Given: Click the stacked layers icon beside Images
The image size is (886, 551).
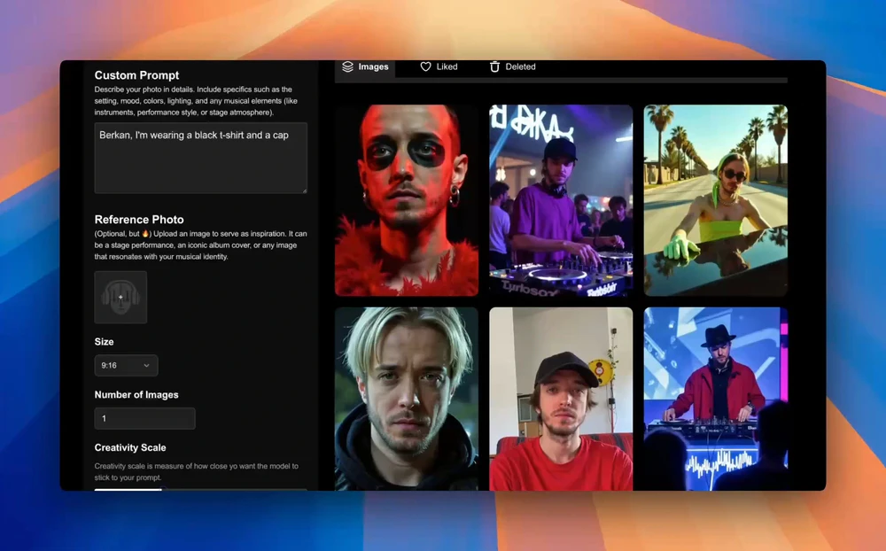Looking at the screenshot, I should pyautogui.click(x=347, y=66).
